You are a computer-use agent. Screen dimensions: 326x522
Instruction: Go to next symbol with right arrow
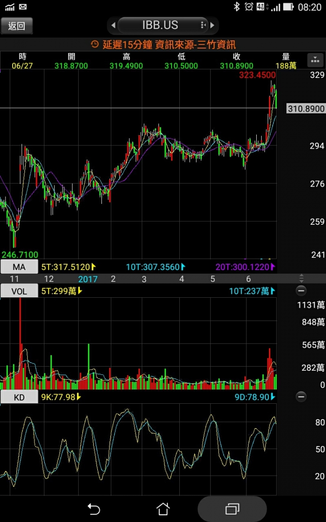click(212, 25)
